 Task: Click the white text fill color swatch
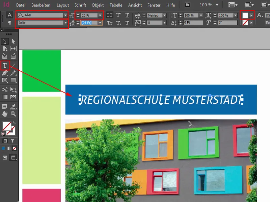[x=245, y=15]
